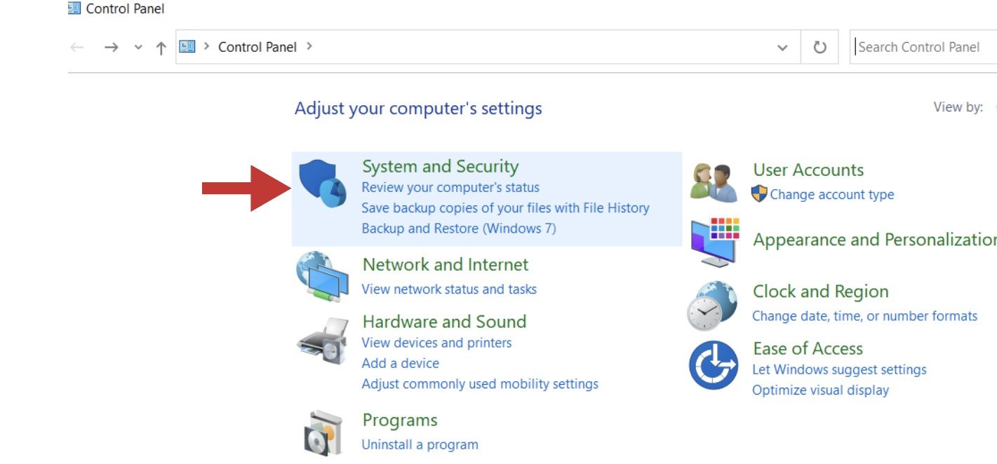Open the recent locations dropdown arrow
The height and width of the screenshot is (464, 997).
coord(138,48)
